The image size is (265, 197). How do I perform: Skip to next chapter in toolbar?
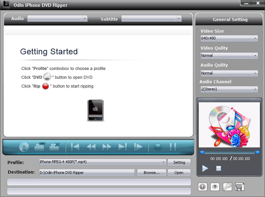(x=123, y=147)
